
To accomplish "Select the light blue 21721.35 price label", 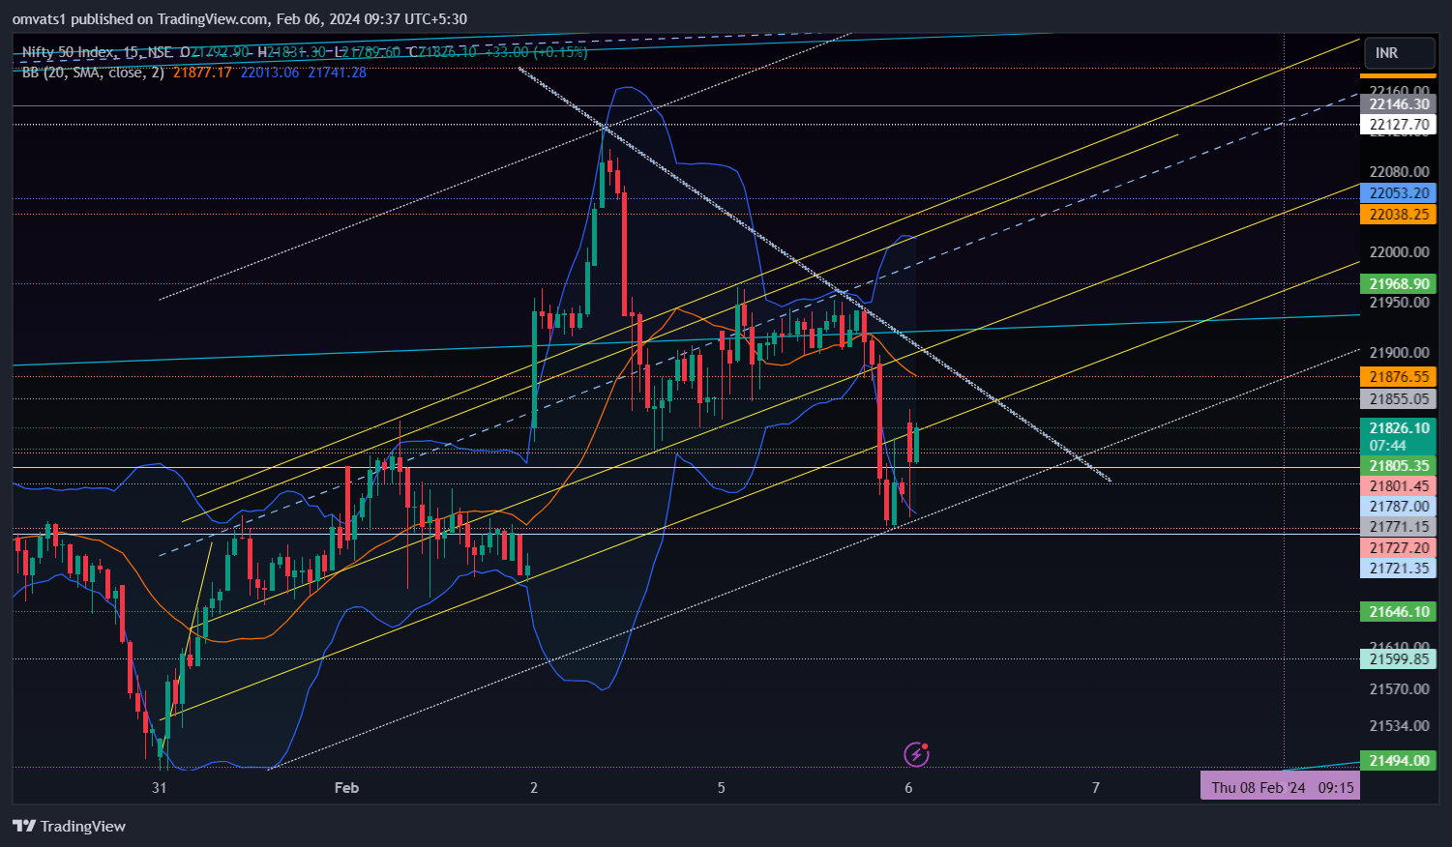I will (x=1398, y=569).
